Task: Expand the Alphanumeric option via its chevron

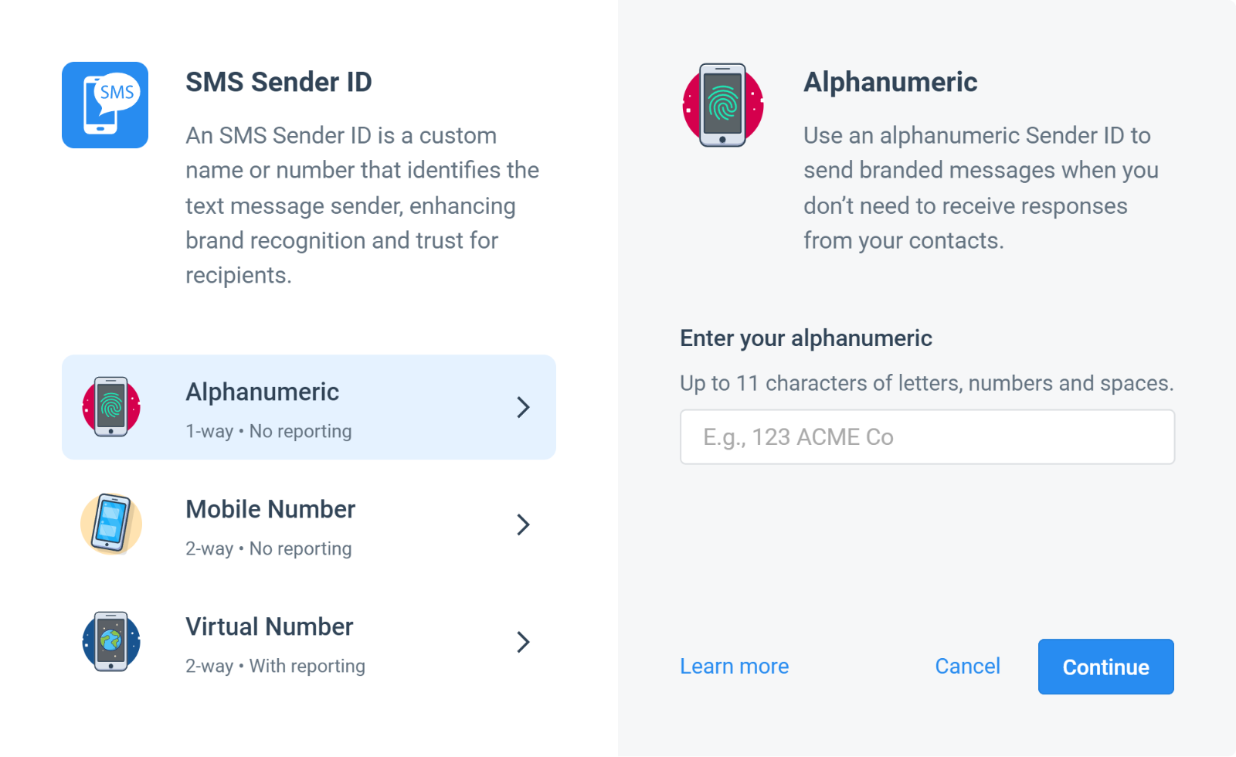Action: click(523, 407)
